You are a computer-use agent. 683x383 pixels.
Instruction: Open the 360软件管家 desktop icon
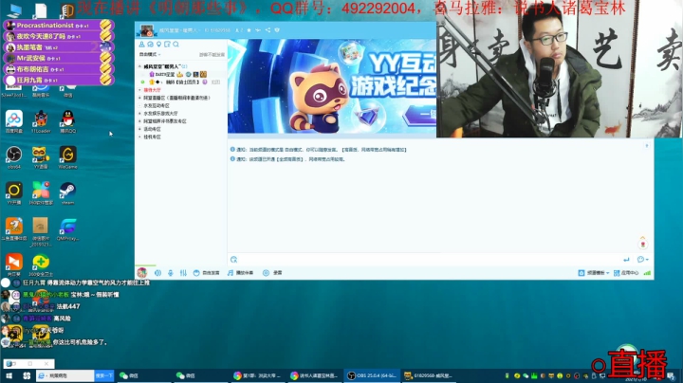tap(41, 193)
